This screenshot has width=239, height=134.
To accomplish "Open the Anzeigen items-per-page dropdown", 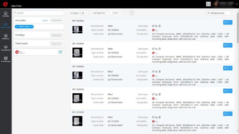I will 85,13.
